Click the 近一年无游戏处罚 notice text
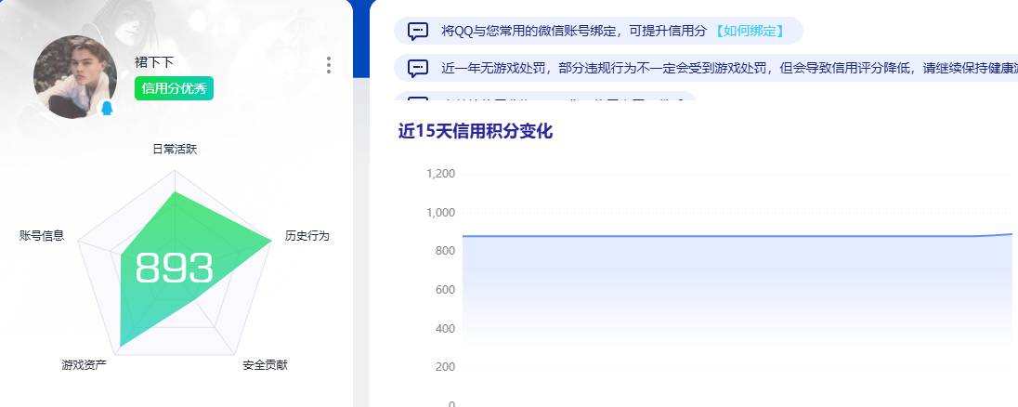This screenshot has width=1018, height=407. 729,68
